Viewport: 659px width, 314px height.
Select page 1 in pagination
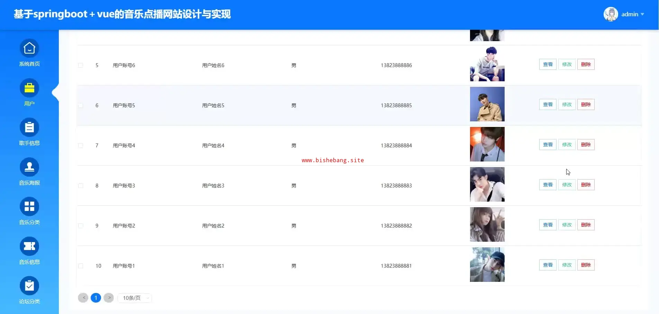click(x=96, y=298)
